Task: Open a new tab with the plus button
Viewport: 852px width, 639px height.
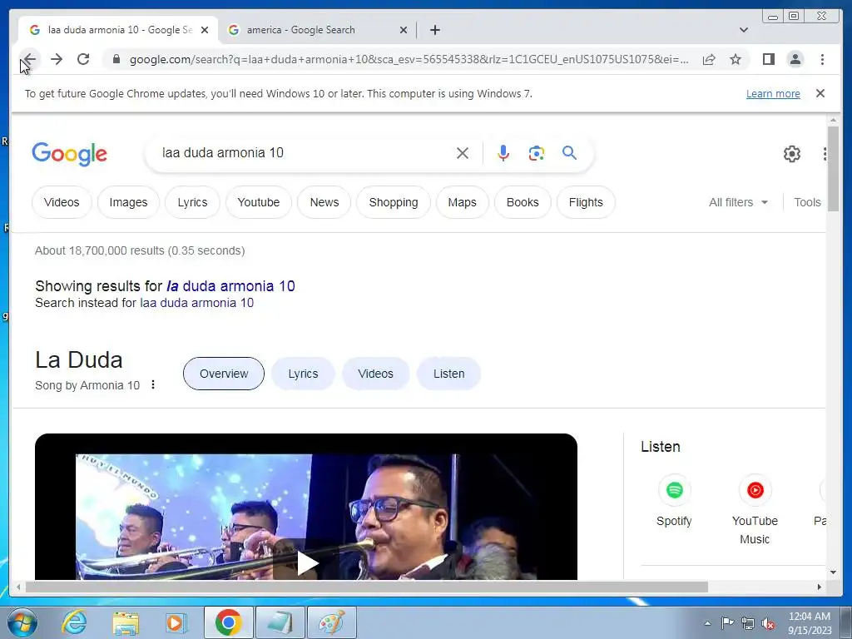Action: [x=434, y=30]
